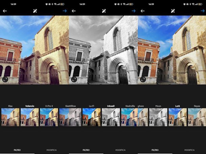
Task: Tap the main photo preview with Lark filter
Action: (172, 50)
